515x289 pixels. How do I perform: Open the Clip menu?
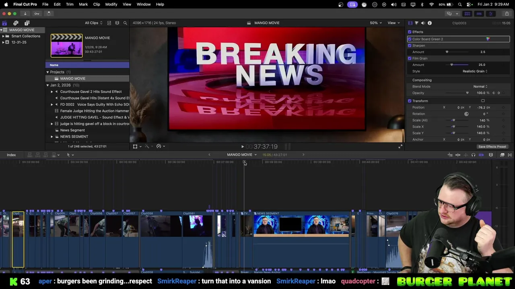click(x=97, y=4)
